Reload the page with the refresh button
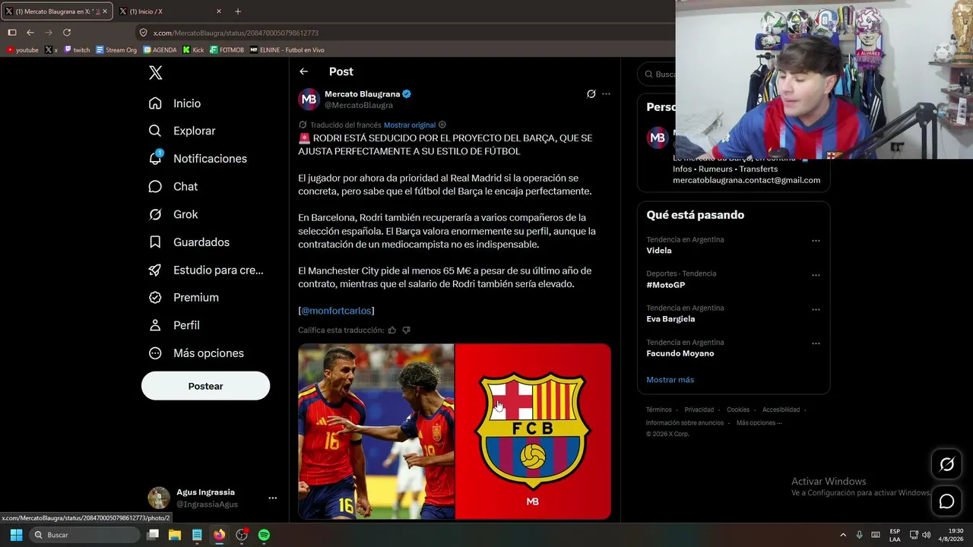973x547 pixels. click(x=67, y=33)
